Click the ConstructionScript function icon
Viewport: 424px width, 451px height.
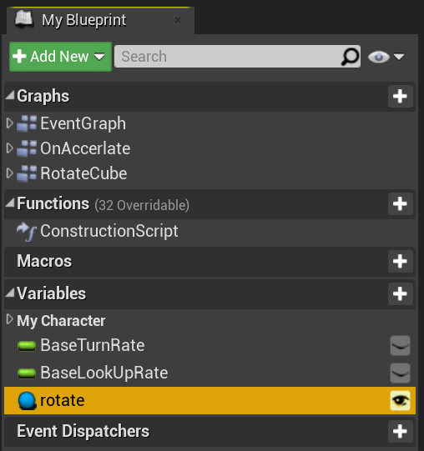27,232
